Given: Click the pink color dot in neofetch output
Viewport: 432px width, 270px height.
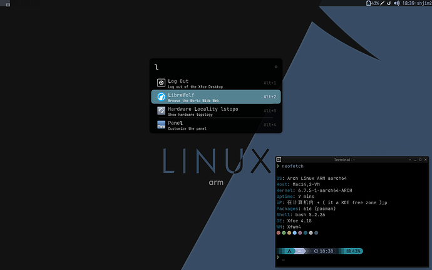Looking at the screenshot, I should [x=300, y=233].
